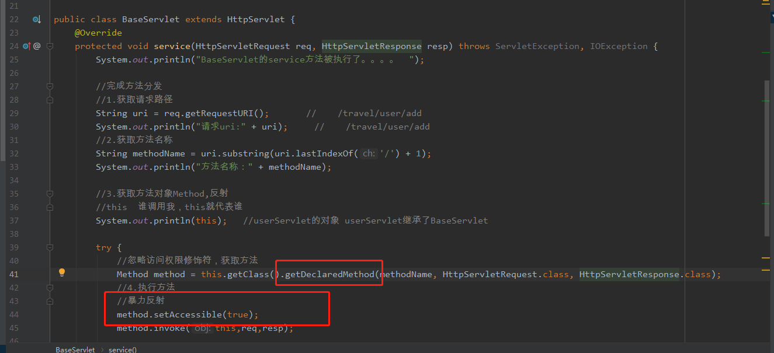Screen dimensions: 774x353
Task: Click the @ annotation gutter icon, line 24
Action: 37,46
